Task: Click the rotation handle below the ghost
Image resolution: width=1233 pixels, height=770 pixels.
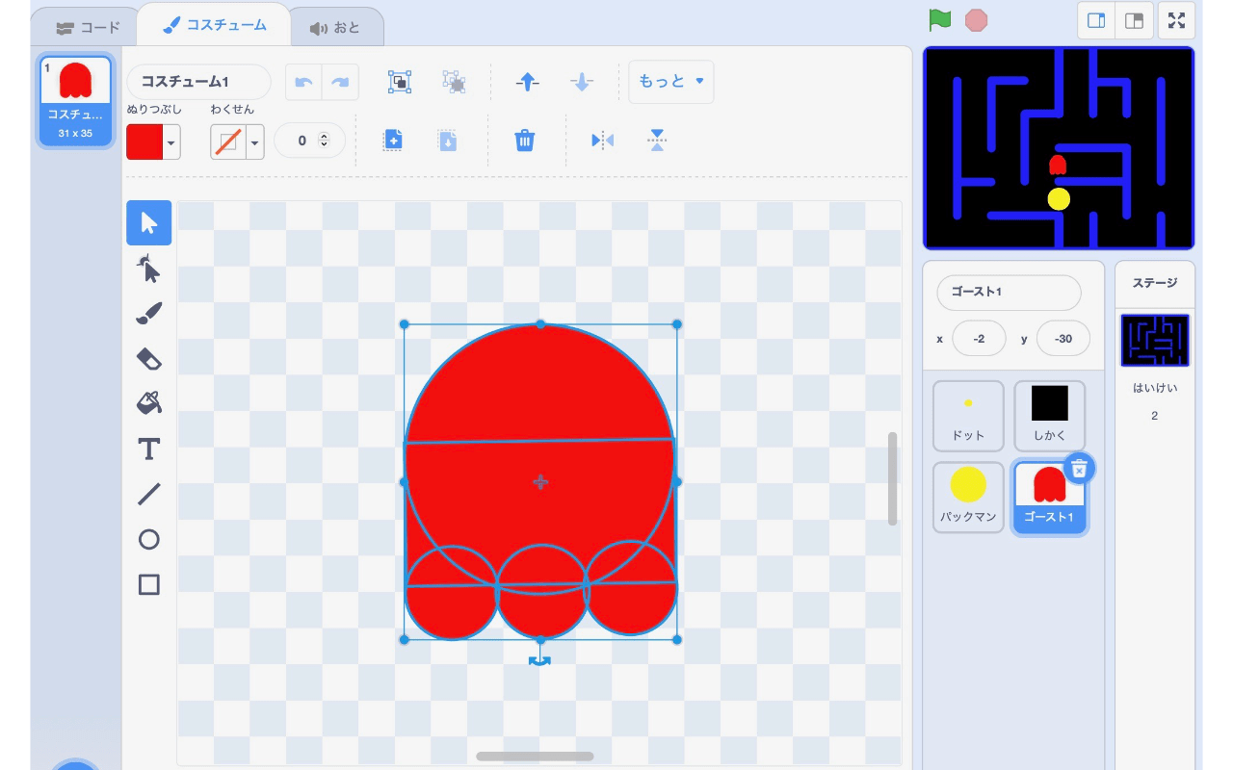Action: pyautogui.click(x=540, y=660)
